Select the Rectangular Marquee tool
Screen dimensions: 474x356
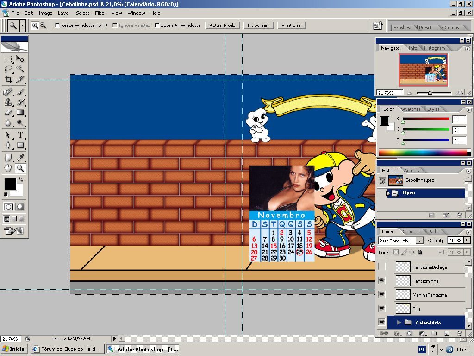click(8, 59)
